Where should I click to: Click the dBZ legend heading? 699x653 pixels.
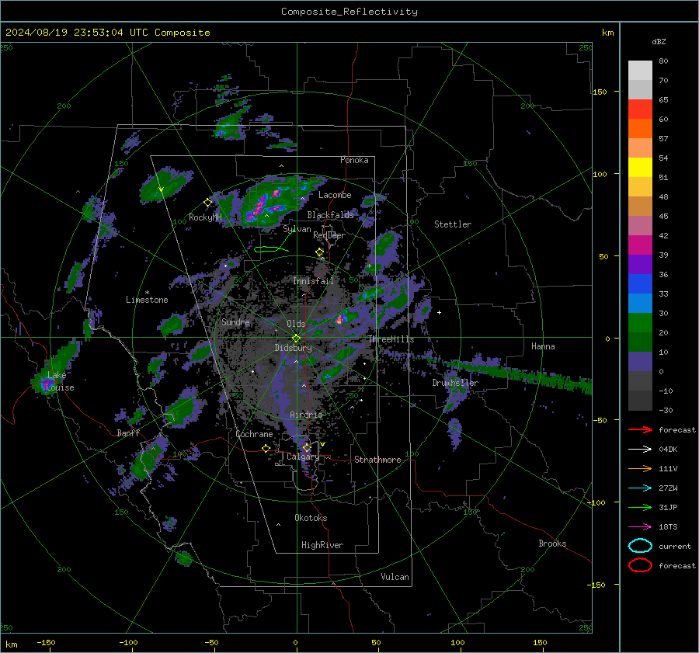point(659,41)
